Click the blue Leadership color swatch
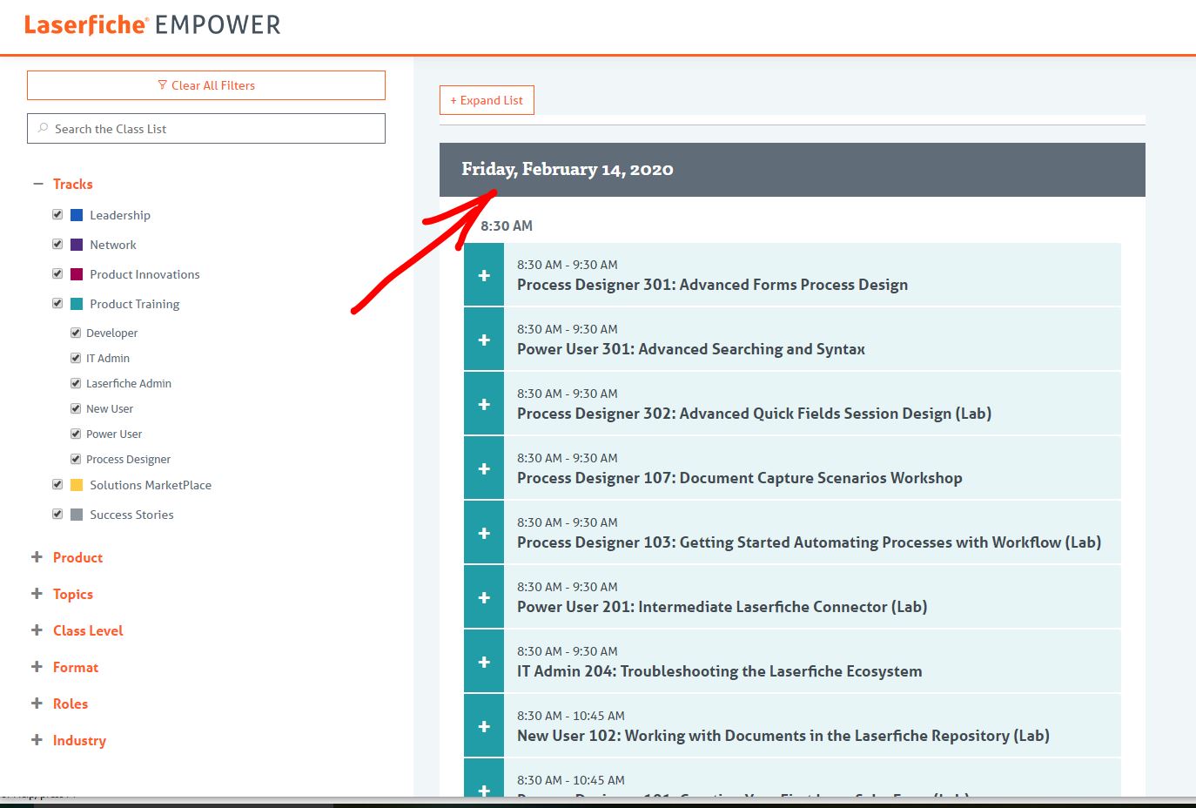The height and width of the screenshot is (808, 1196). [77, 215]
